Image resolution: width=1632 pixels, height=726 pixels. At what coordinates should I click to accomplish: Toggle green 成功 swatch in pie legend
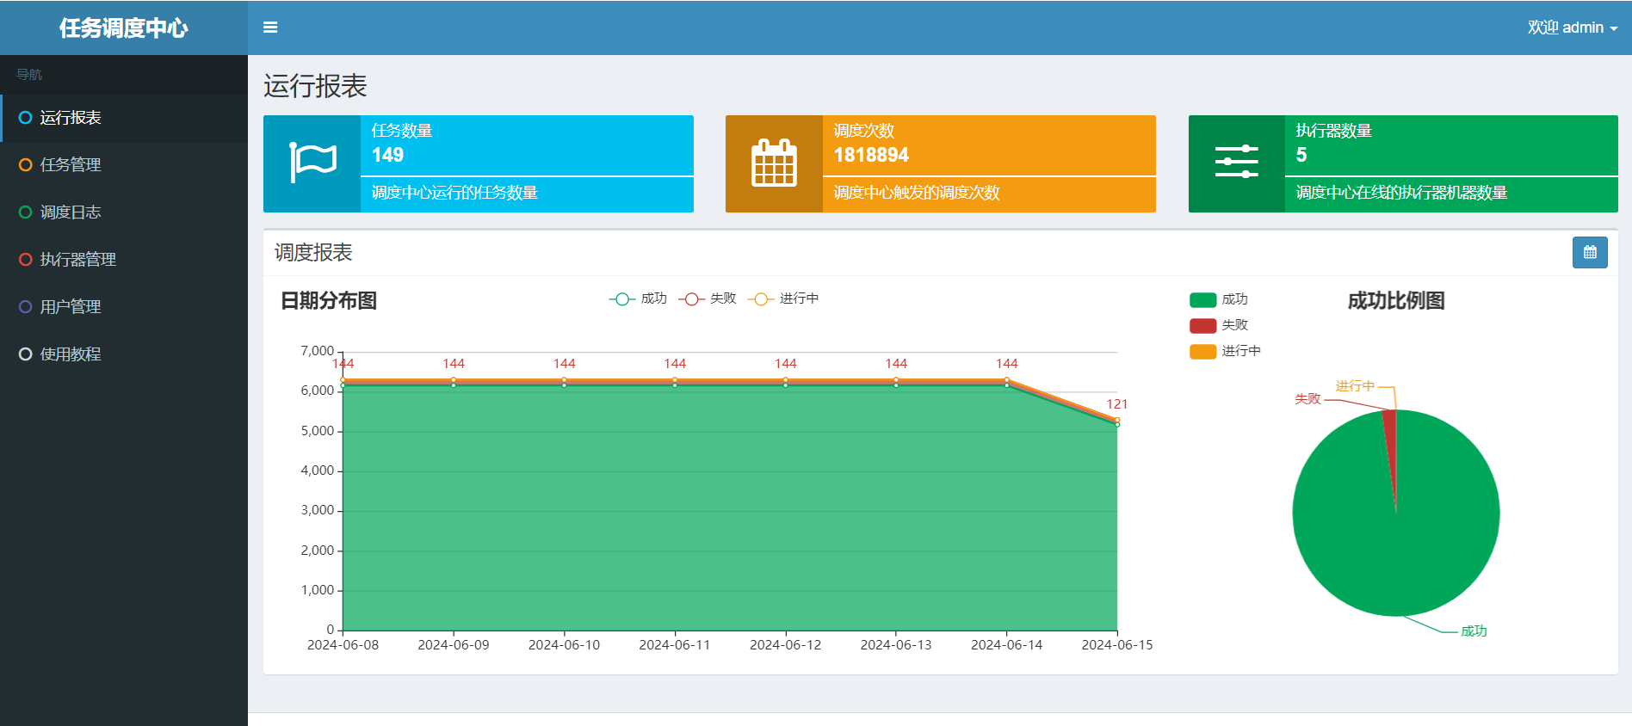coord(1202,300)
